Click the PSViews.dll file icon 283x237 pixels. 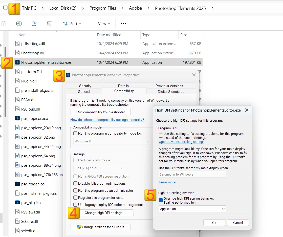17,212
